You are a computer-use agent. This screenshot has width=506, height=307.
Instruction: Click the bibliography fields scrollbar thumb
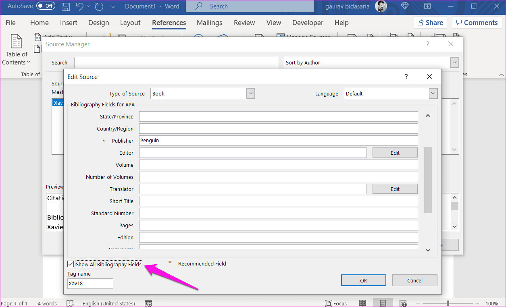(428, 180)
